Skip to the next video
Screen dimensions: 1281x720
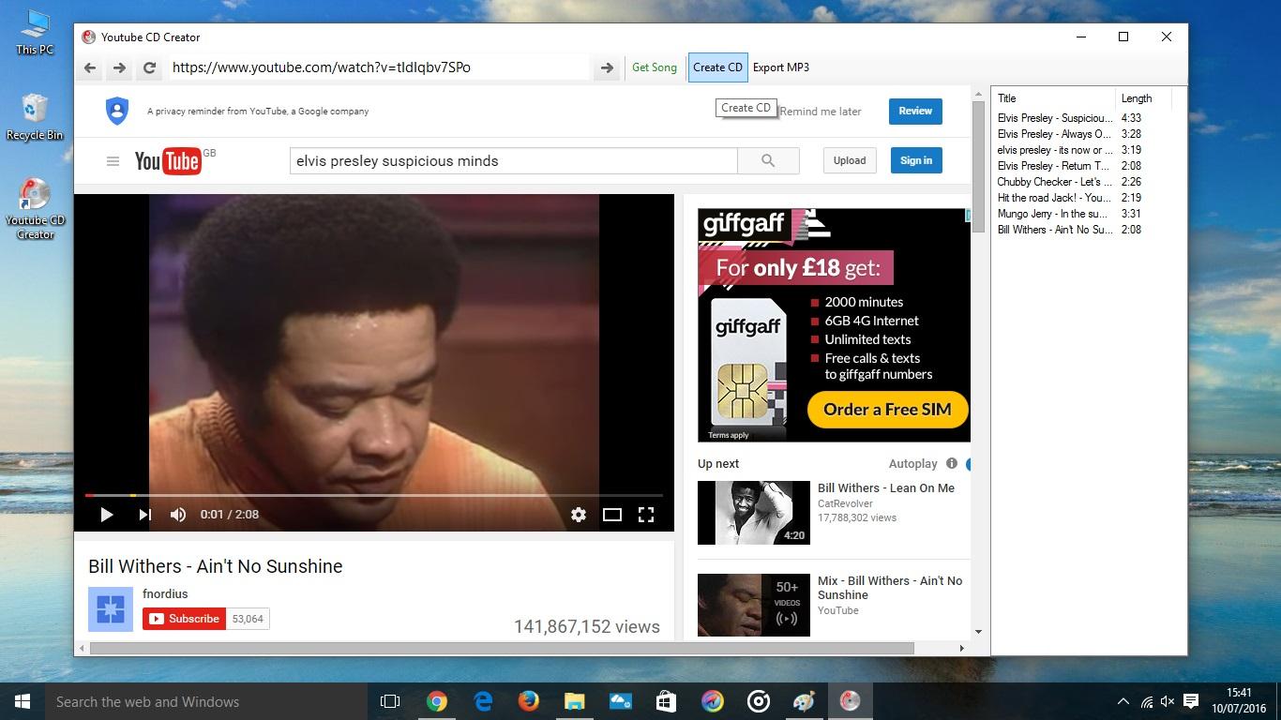144,515
